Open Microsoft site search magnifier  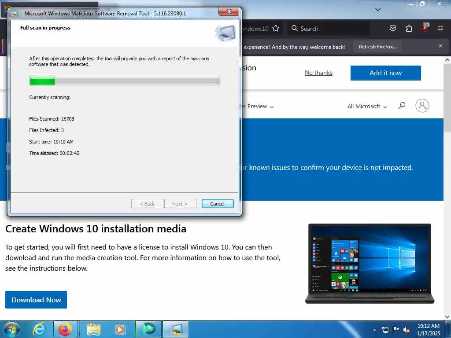[402, 106]
